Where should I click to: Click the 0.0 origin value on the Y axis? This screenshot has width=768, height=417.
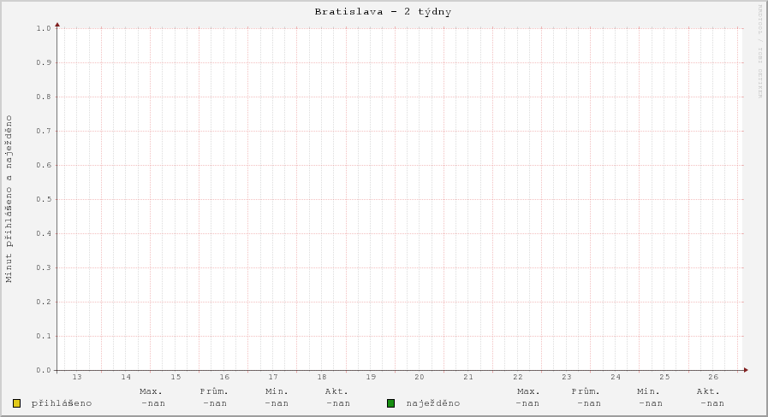pyautogui.click(x=45, y=370)
